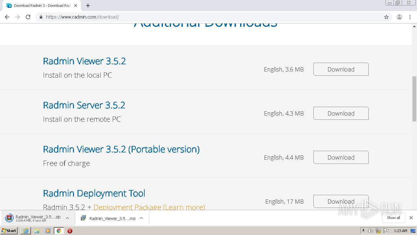Switch to Chrome taskbar button
The width and height of the screenshot is (417, 235).
coord(59,231)
